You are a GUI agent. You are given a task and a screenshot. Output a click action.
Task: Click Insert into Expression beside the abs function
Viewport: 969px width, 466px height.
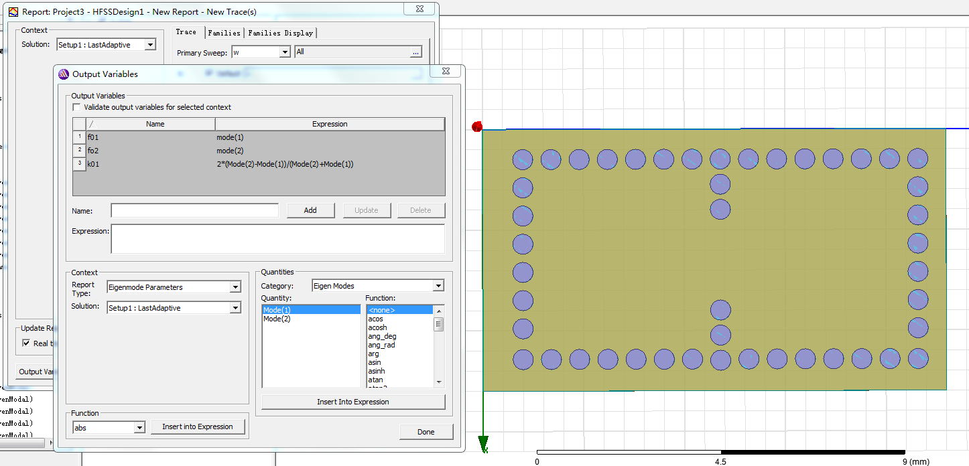(198, 426)
